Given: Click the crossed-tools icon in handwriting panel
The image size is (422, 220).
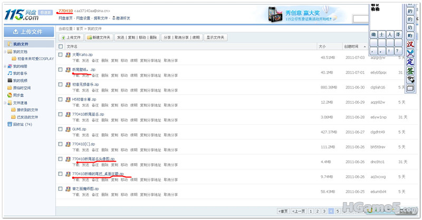Looking at the screenshot, I should [410, 53].
